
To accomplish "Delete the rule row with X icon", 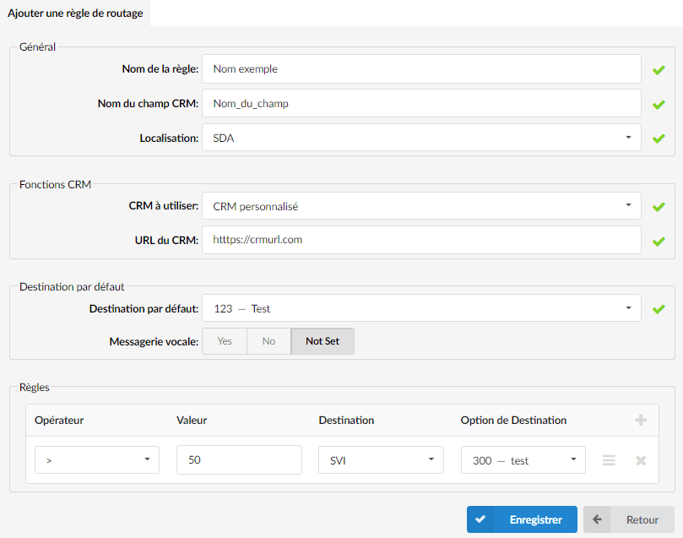I will [640, 460].
